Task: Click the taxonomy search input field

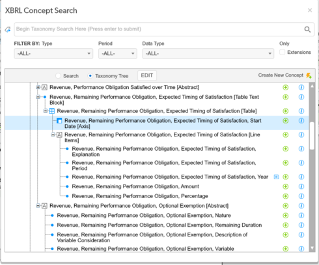Action: click(159, 29)
